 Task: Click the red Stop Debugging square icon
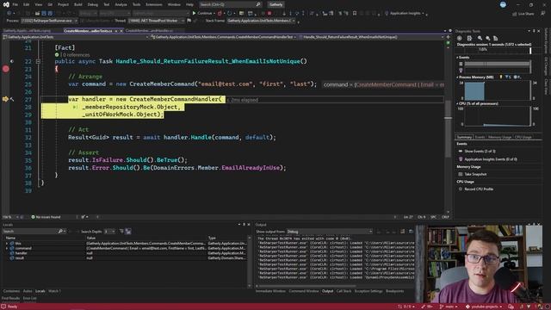pos(269,14)
